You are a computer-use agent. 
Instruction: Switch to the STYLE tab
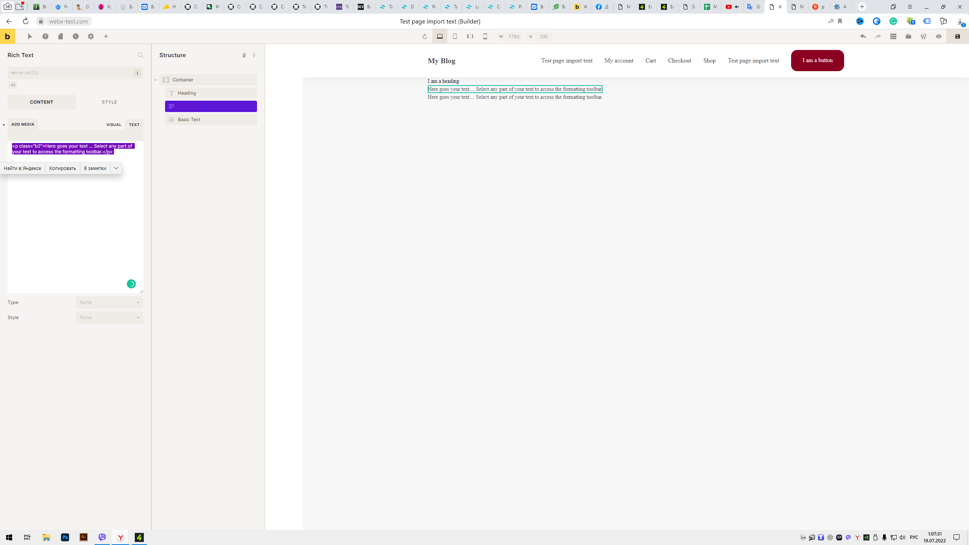[109, 102]
